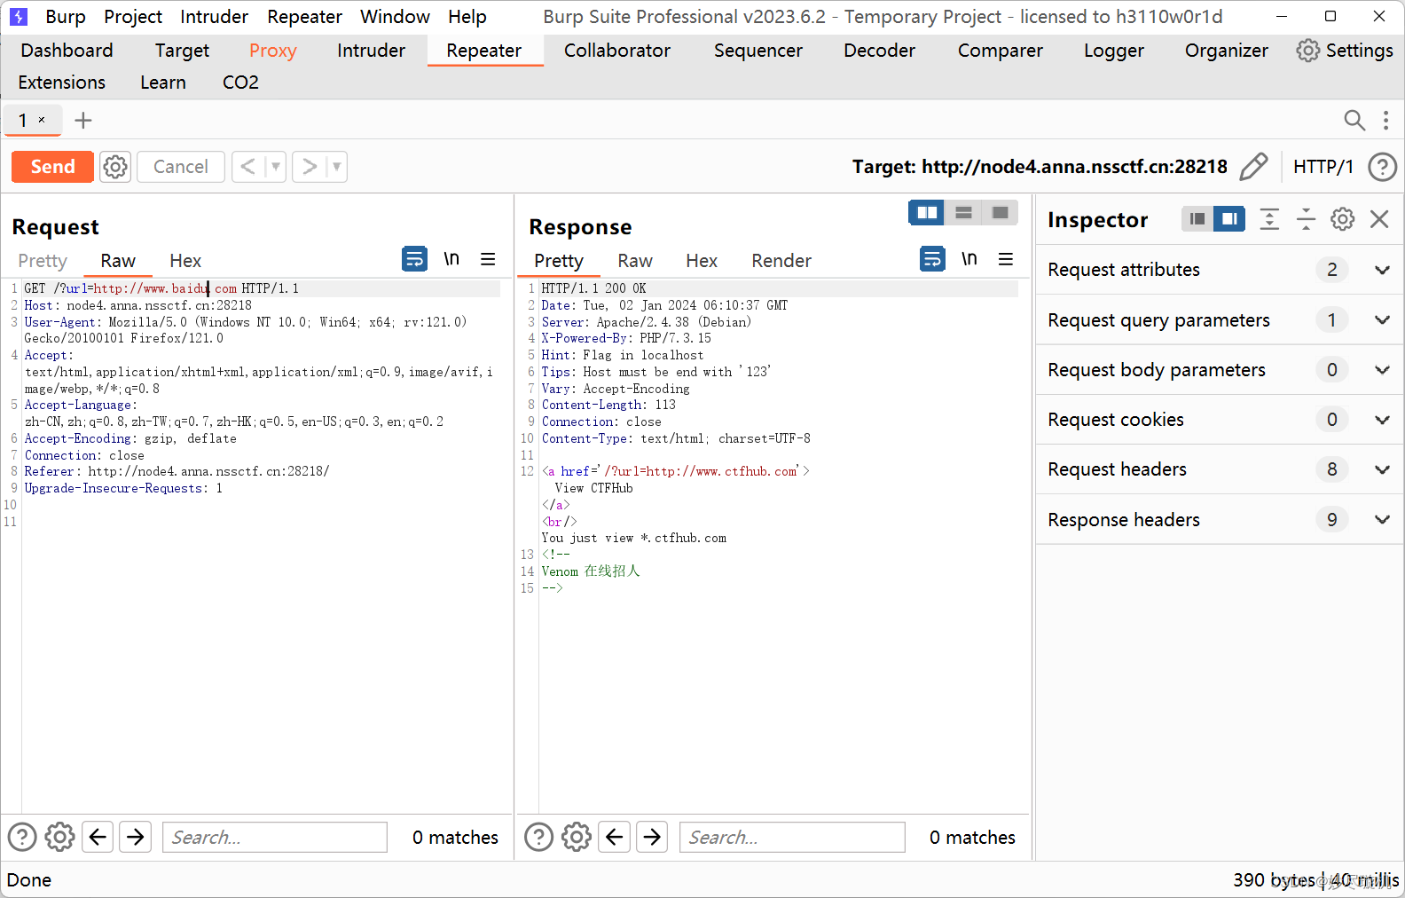The height and width of the screenshot is (898, 1405).
Task: Expand Response headers section
Action: [x=1220, y=520]
